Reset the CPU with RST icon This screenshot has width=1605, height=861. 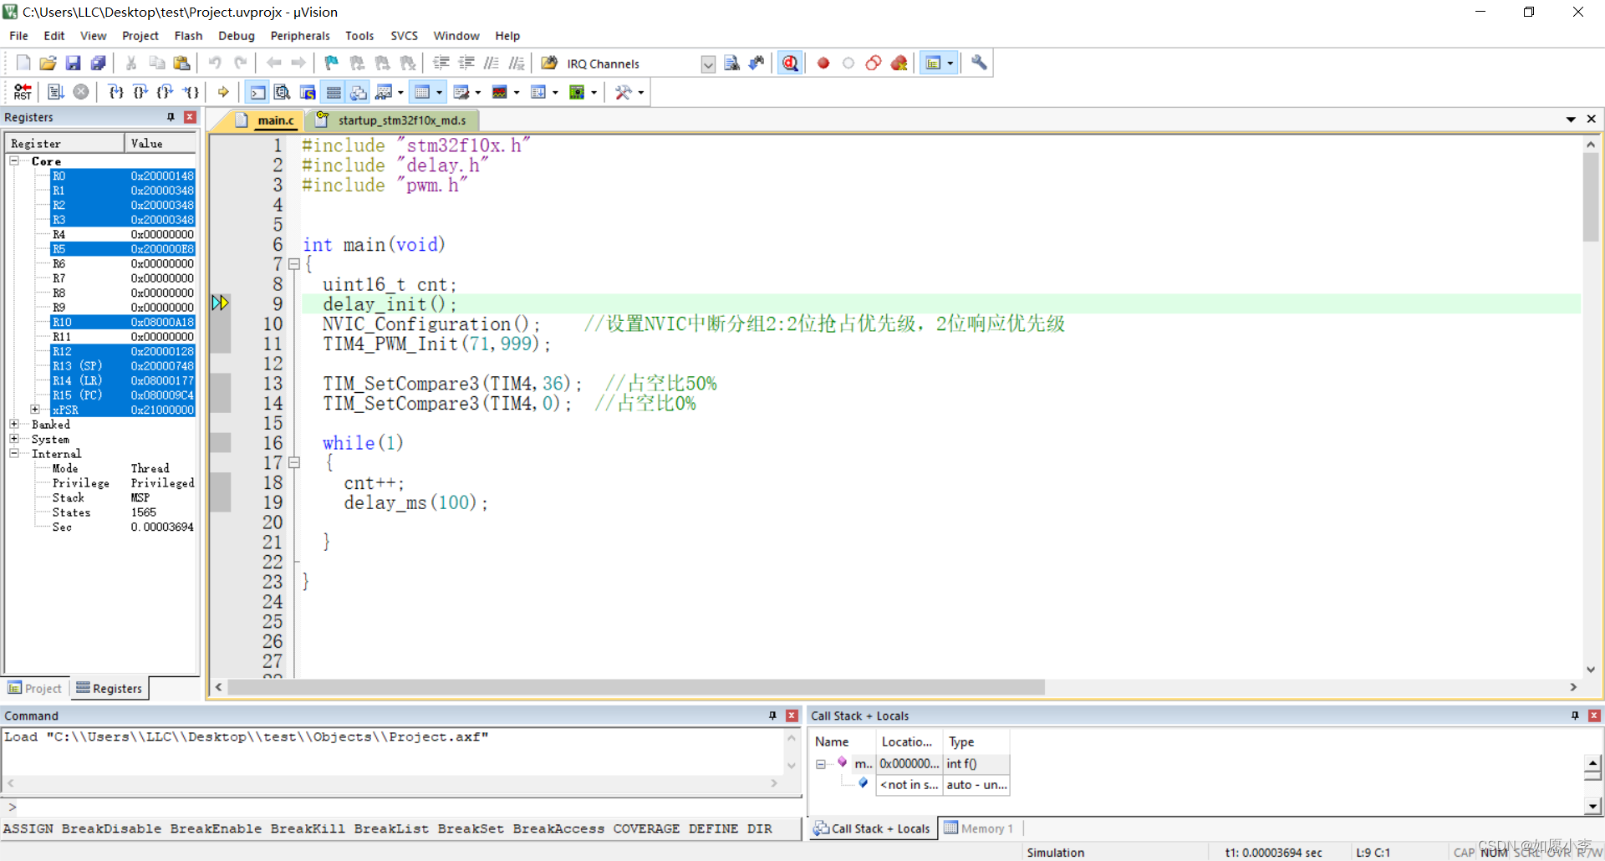click(x=23, y=92)
